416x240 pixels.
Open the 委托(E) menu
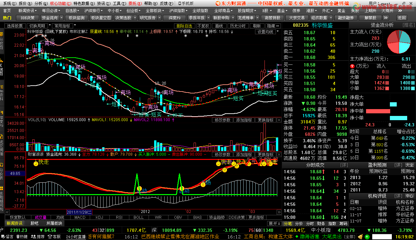135,3
